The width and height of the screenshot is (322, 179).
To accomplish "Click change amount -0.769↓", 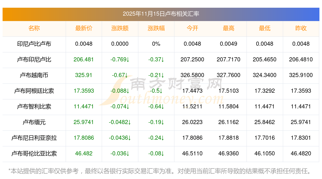I will click(x=120, y=60).
